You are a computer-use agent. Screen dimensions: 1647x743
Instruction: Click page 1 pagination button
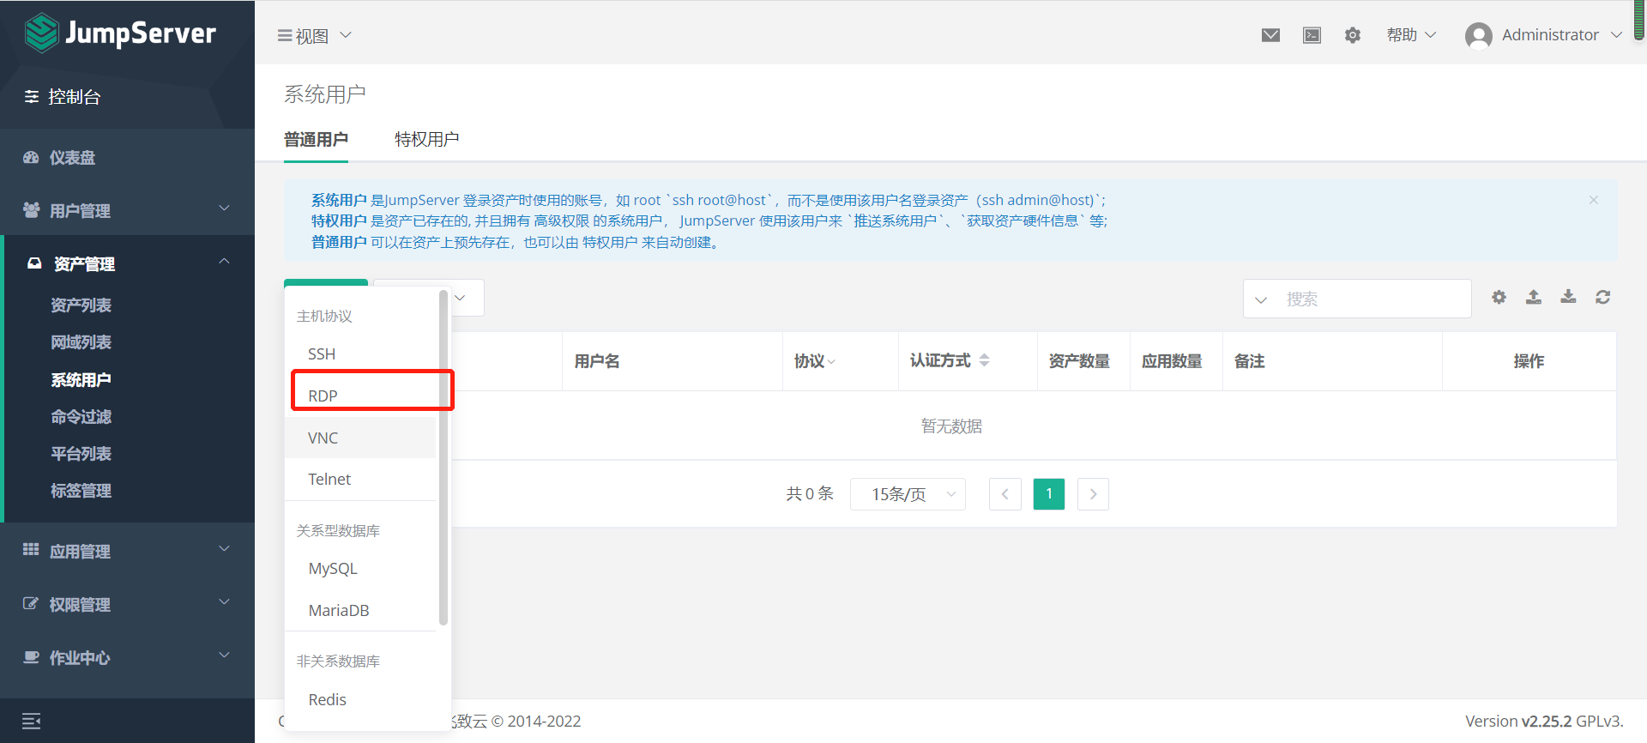tap(1048, 494)
